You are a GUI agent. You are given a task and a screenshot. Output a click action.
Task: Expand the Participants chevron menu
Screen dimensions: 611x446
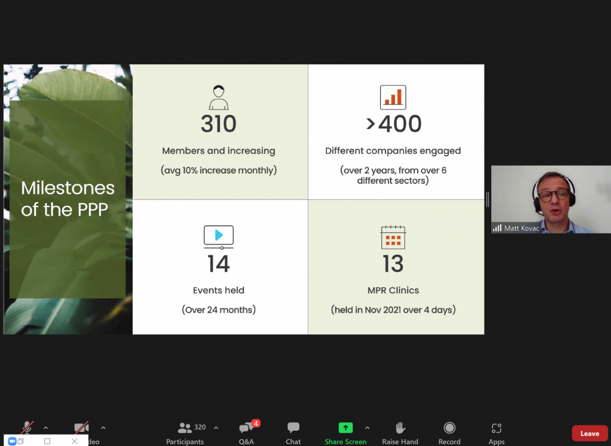tap(216, 428)
